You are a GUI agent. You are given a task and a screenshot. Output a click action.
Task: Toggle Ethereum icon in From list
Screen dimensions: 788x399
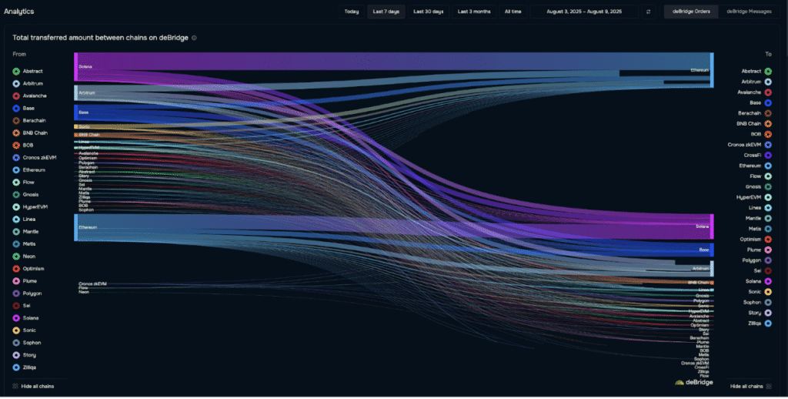click(16, 170)
